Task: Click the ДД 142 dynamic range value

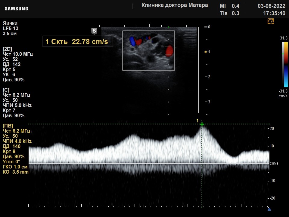Action: [x=11, y=64]
